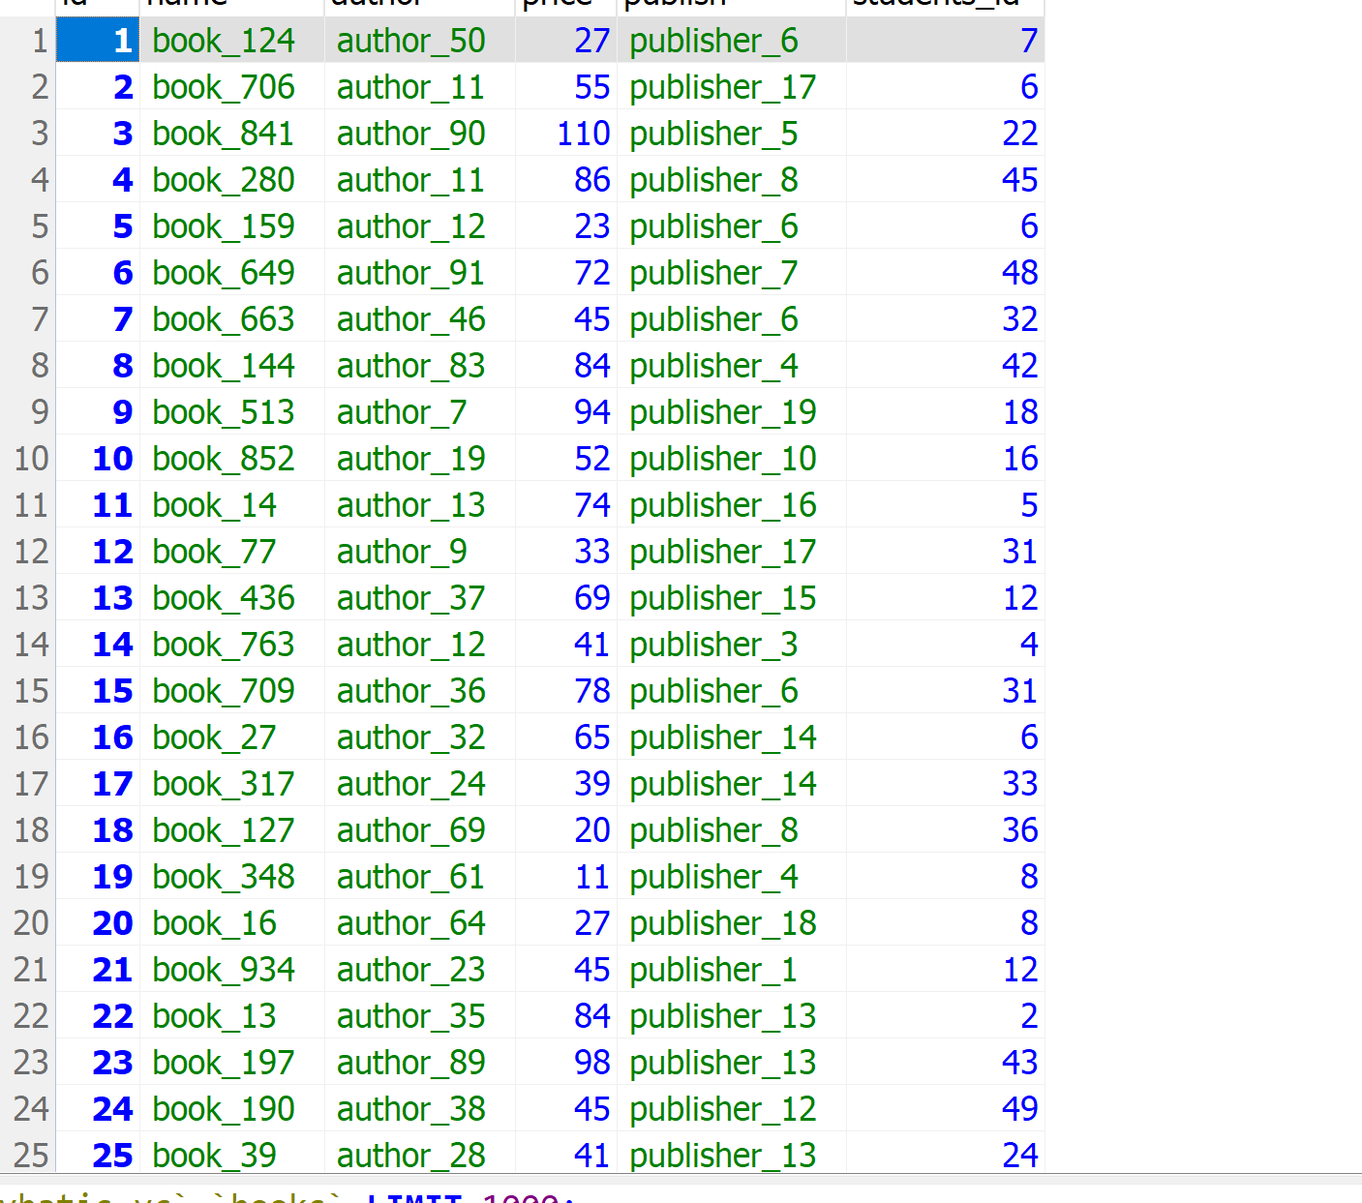Click the students_id cell 48

[945, 272]
